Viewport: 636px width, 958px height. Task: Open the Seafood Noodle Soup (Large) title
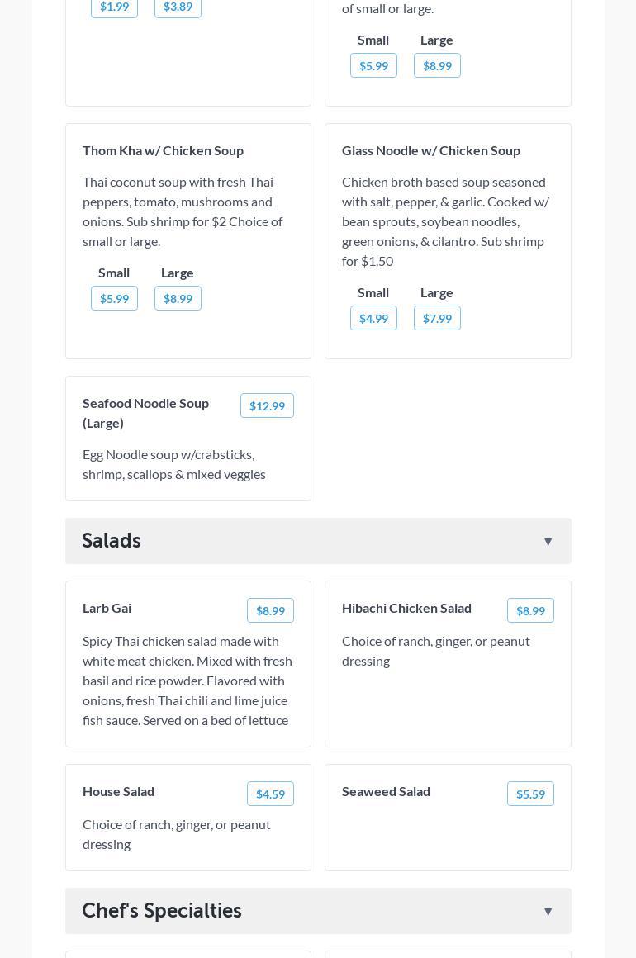145,413
